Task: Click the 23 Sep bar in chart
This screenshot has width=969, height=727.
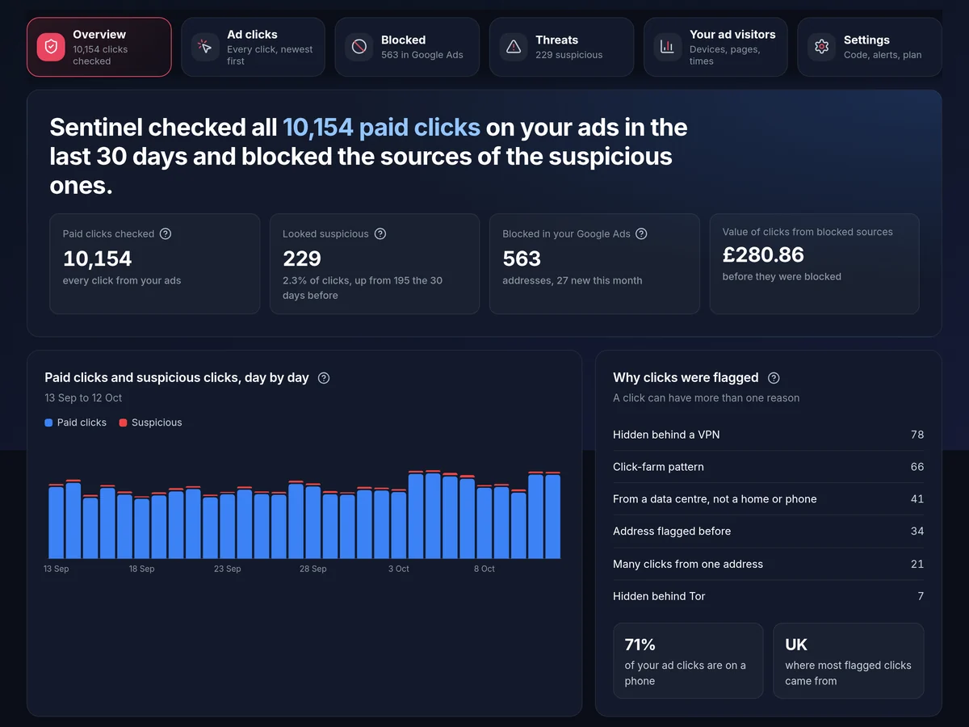Action: [228, 525]
